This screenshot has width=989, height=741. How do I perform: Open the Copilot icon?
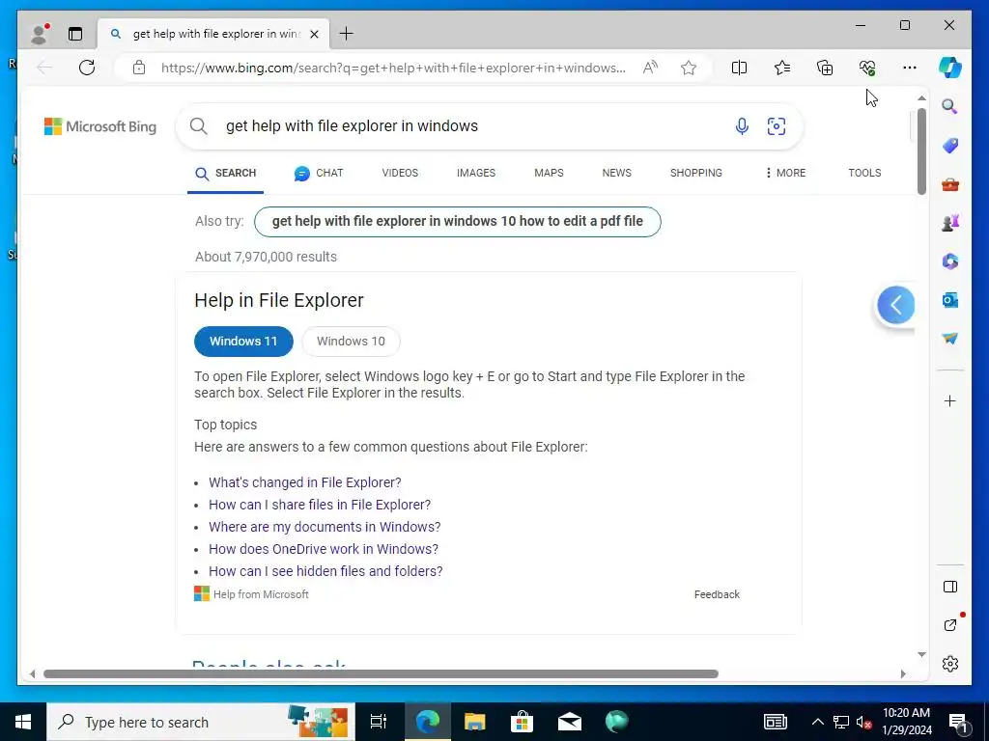click(x=950, y=68)
